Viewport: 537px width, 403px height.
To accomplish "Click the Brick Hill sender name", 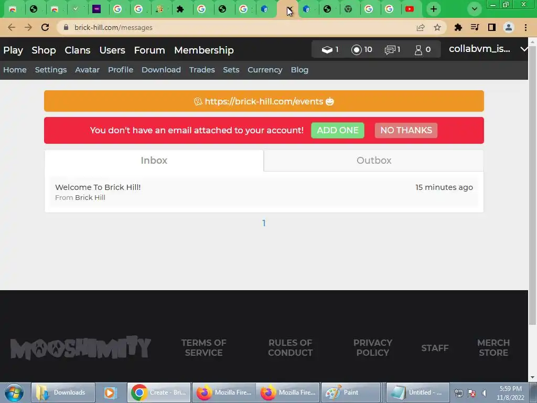I will [x=90, y=198].
